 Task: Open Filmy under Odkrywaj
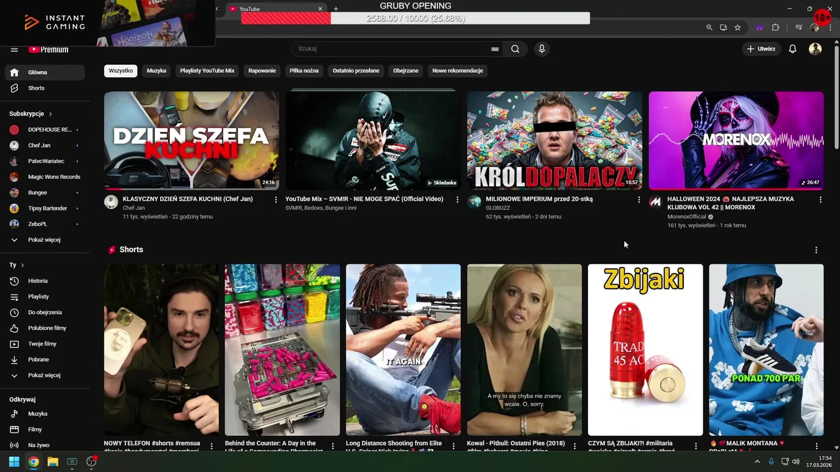[45, 429]
